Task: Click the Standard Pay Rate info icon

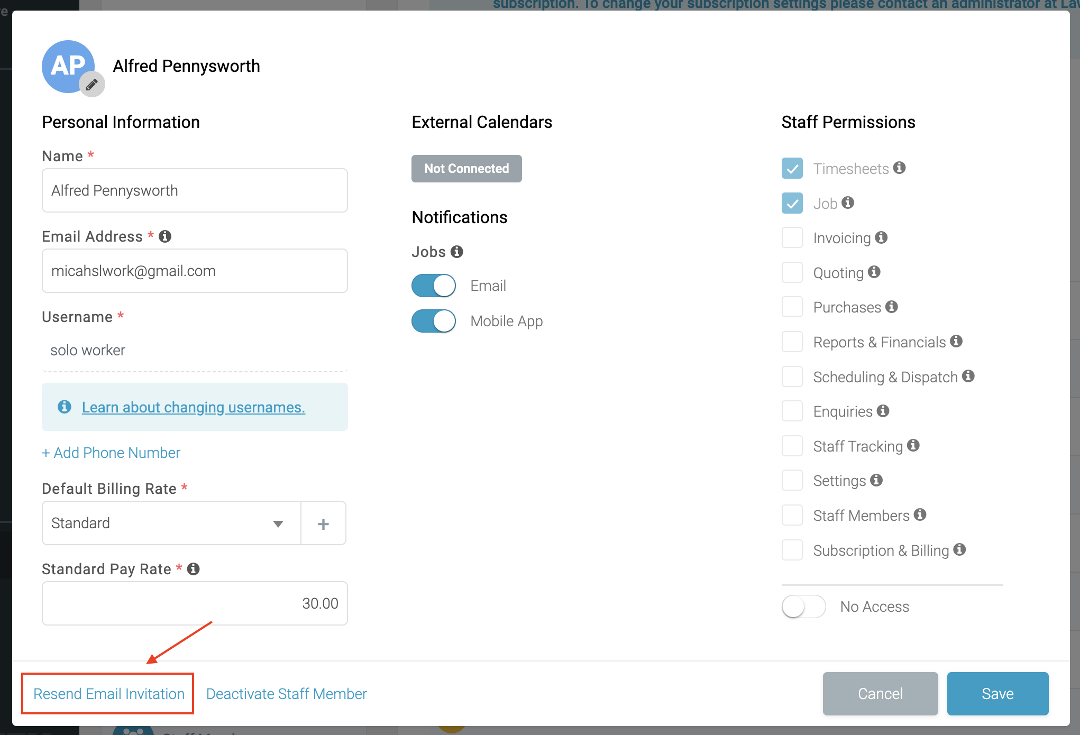Action: (x=194, y=569)
